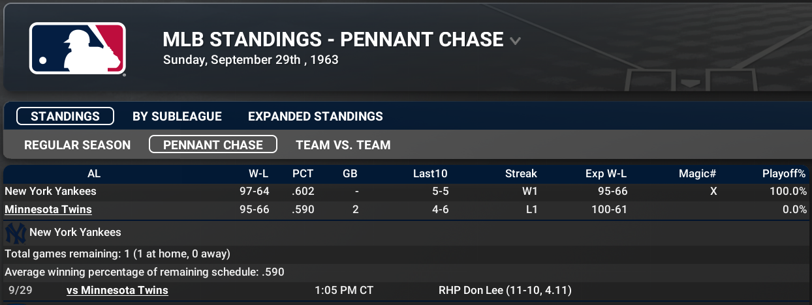Sort by the Playoff% column header

pyautogui.click(x=785, y=173)
